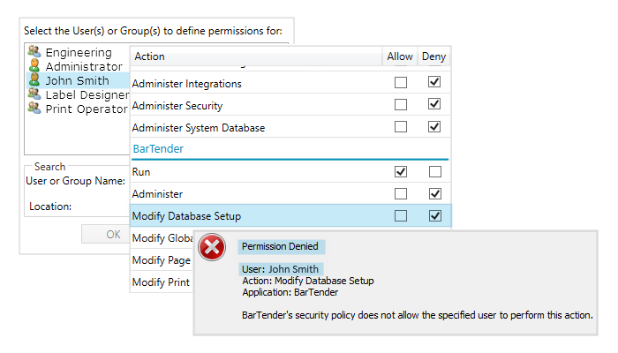Click the Engineering group icon
Image resolution: width=618 pixels, height=353 pixels.
34,53
